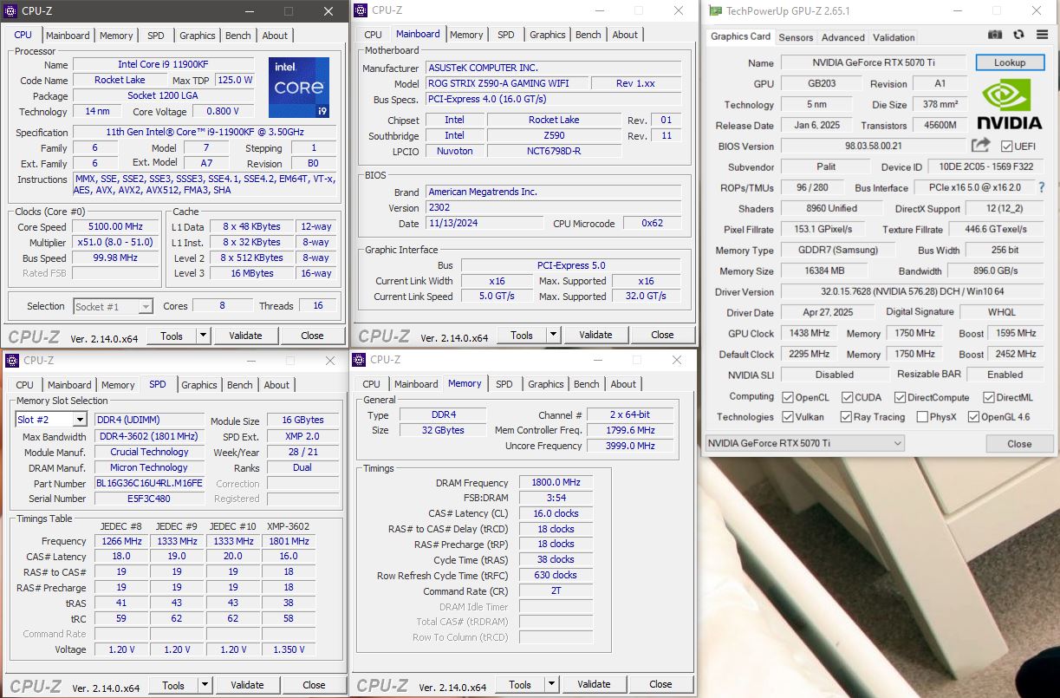
Task: Open the Graphics tab in the CPU-Z processor window
Action: click(x=198, y=36)
